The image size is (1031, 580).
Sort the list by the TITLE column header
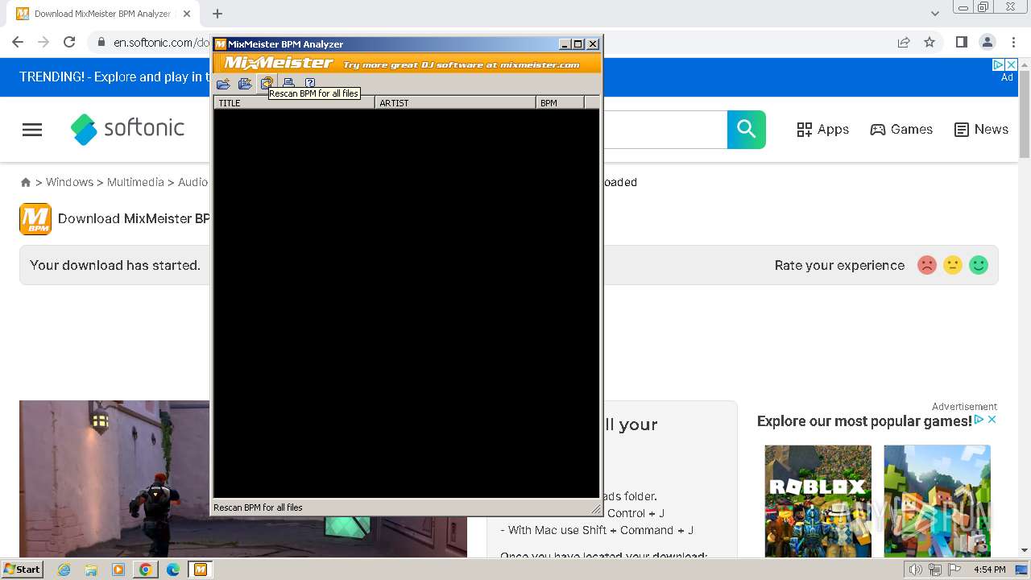coord(294,103)
